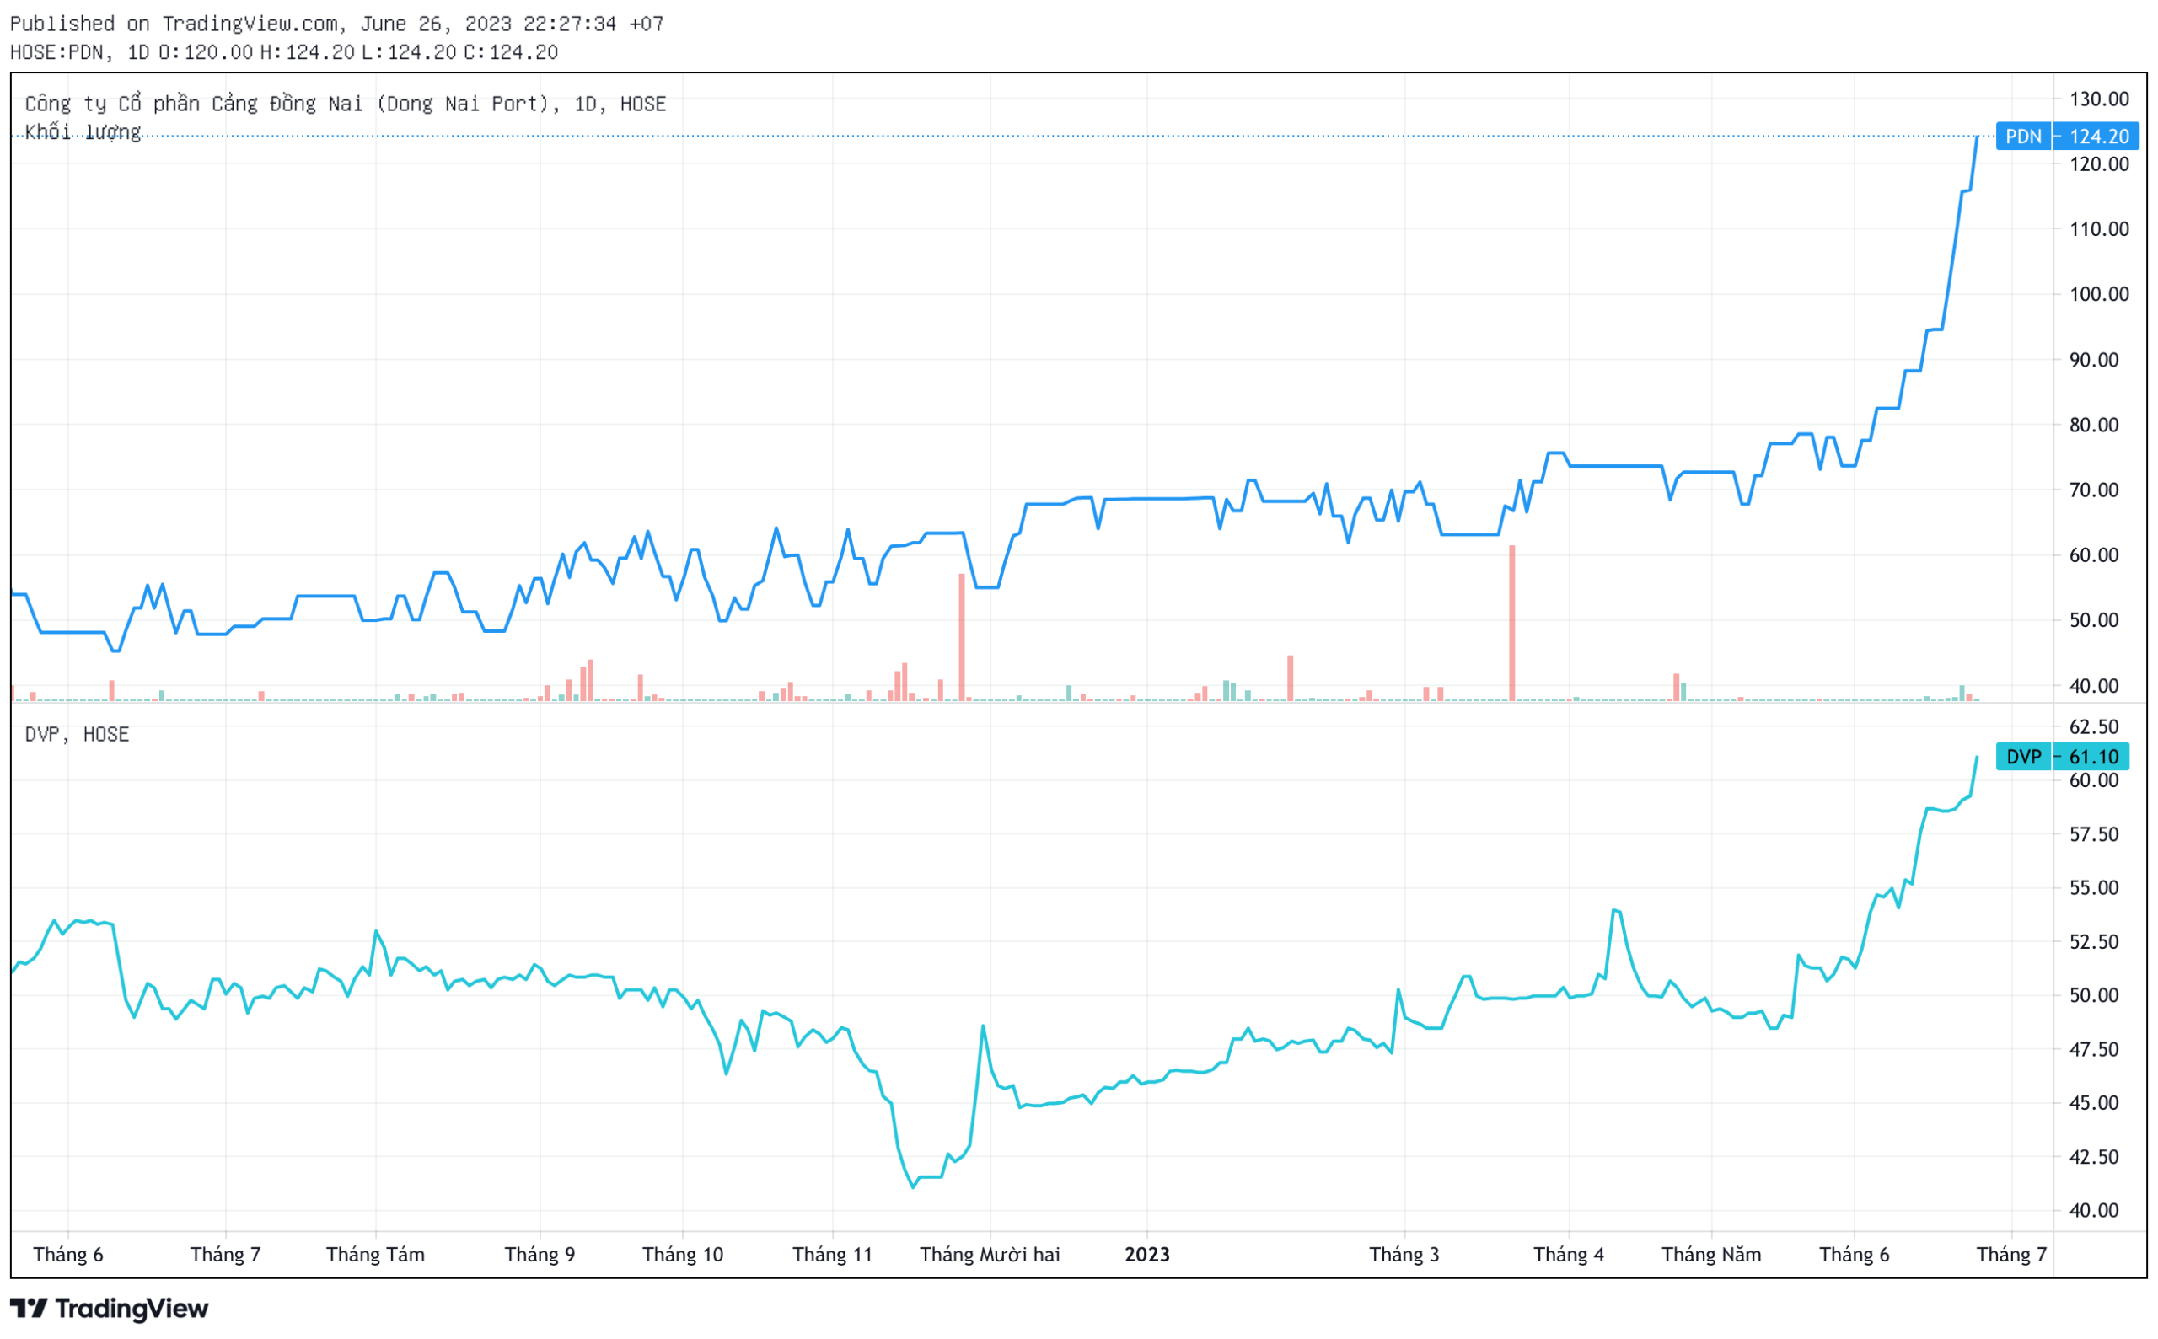Click the Dong Nai Port chart title
2158x1339 pixels.
coord(346,104)
